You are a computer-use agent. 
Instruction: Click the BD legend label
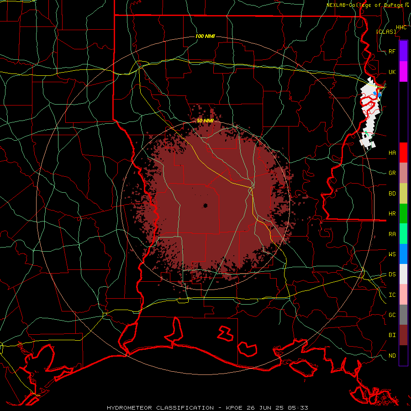392,194
